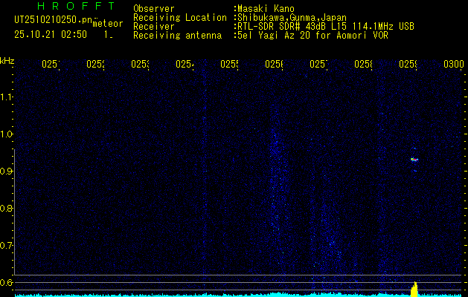Click the 0257 time marker
Screen dimensions: 468x297
click(x=318, y=64)
